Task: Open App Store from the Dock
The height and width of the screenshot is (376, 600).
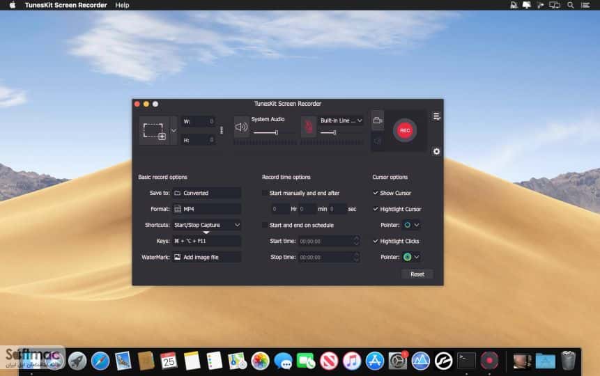Action: click(375, 361)
